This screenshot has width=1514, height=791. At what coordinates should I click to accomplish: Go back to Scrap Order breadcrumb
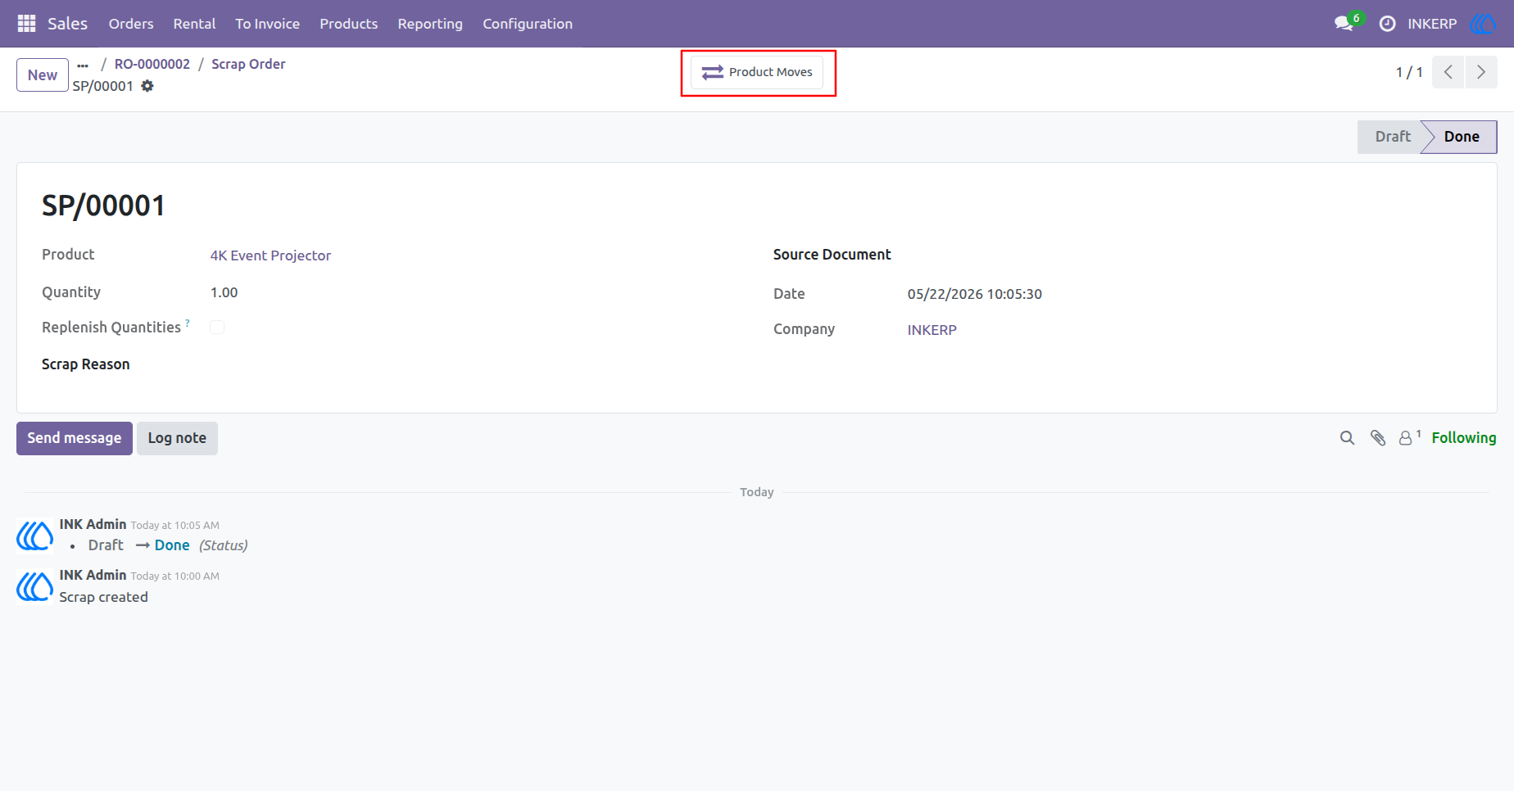(x=248, y=64)
